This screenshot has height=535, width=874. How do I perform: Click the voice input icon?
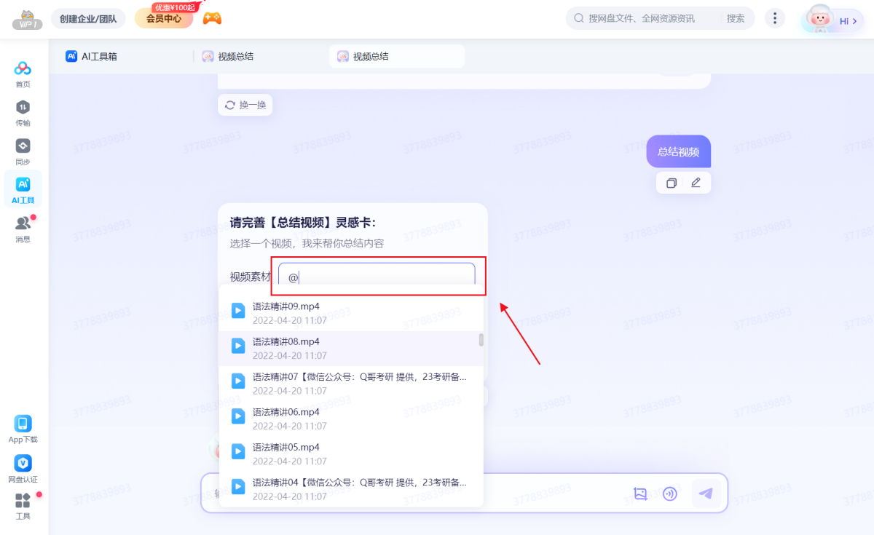670,494
